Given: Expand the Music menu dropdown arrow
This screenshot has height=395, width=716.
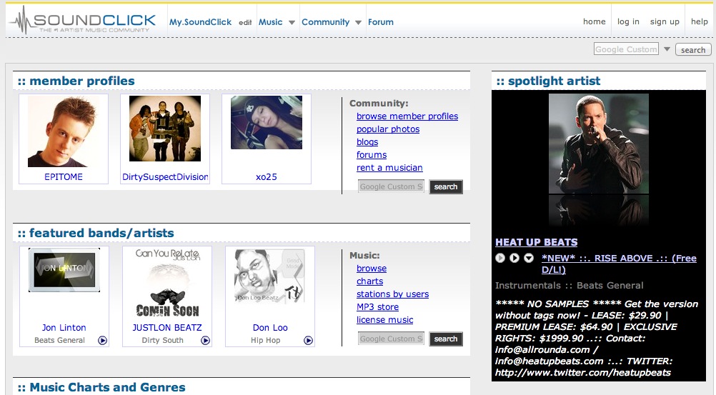Looking at the screenshot, I should pyautogui.click(x=292, y=22).
